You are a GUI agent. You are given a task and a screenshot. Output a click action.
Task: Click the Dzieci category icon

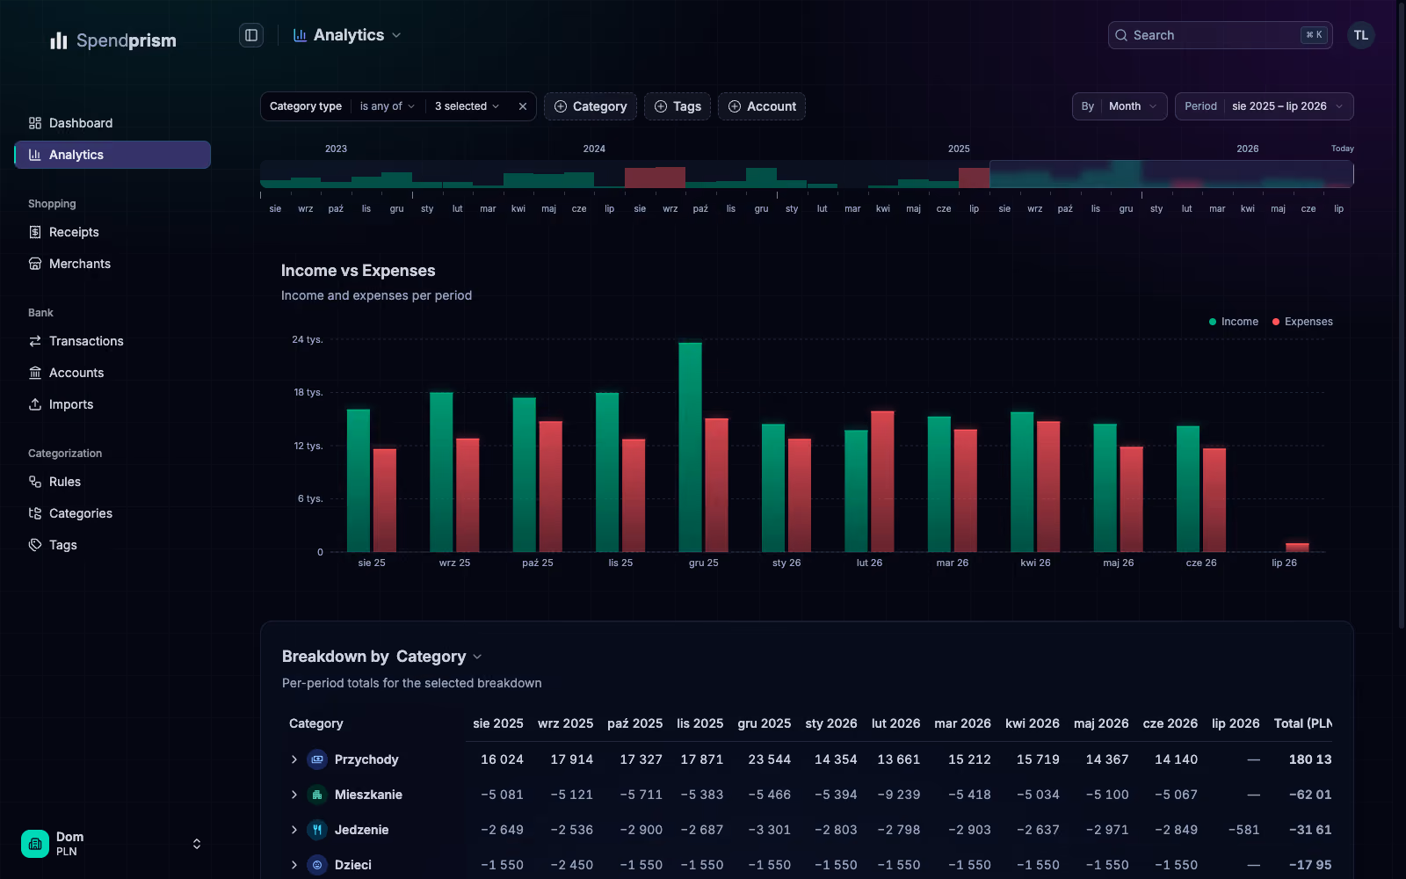[317, 865]
